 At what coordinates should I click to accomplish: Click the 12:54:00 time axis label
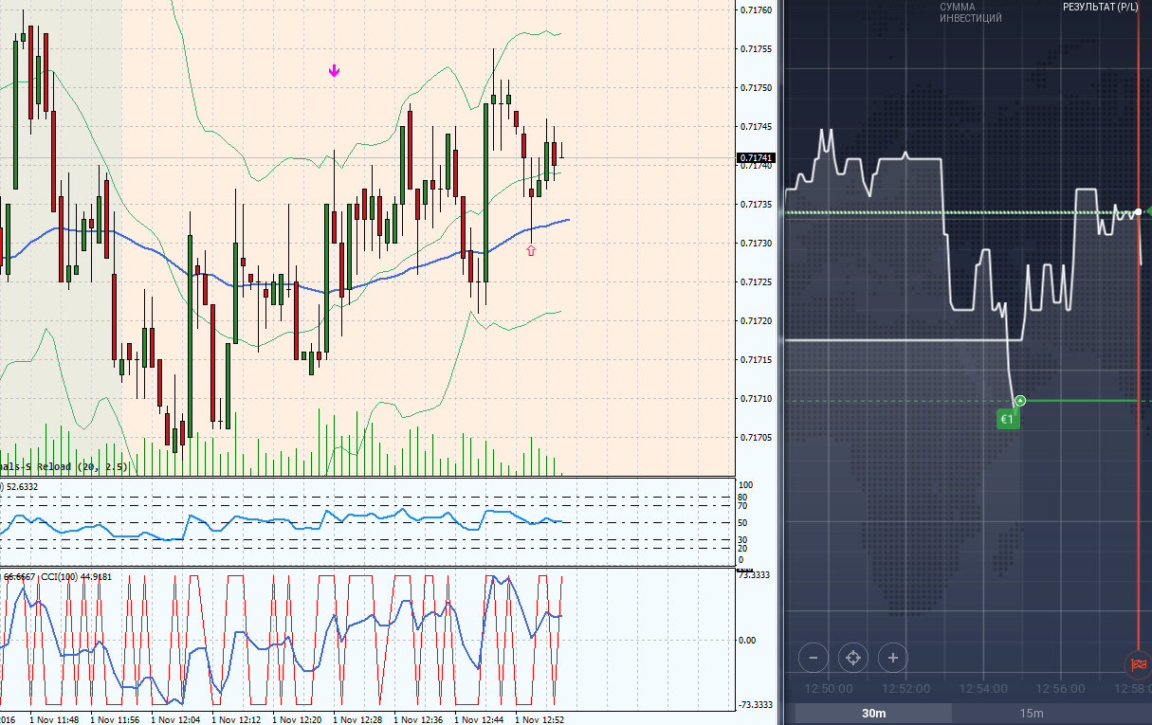[983, 688]
